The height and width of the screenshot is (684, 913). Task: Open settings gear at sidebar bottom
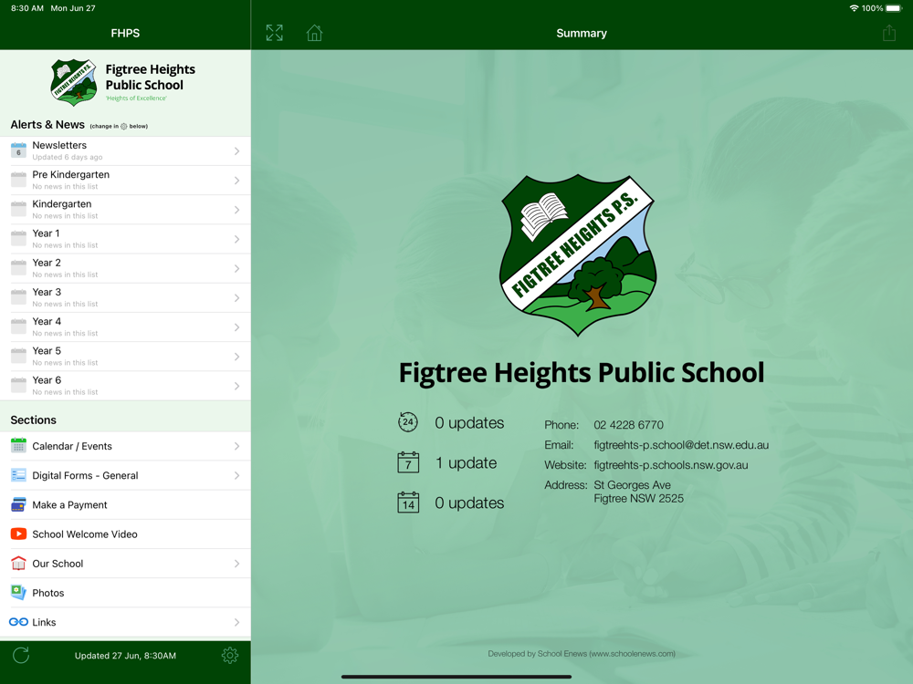(230, 656)
